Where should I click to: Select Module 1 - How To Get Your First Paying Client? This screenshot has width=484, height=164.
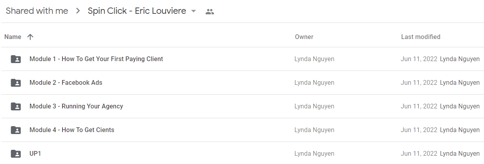[242, 59]
